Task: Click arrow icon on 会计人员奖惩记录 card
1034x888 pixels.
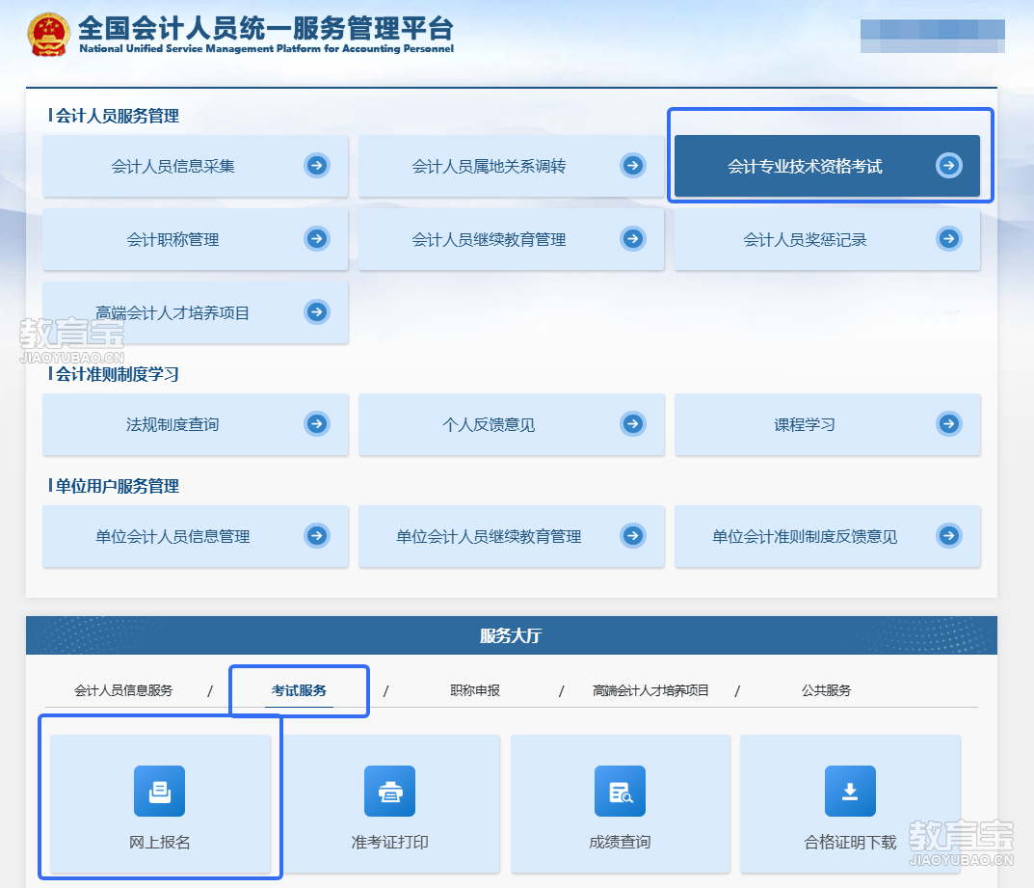Action: (949, 238)
